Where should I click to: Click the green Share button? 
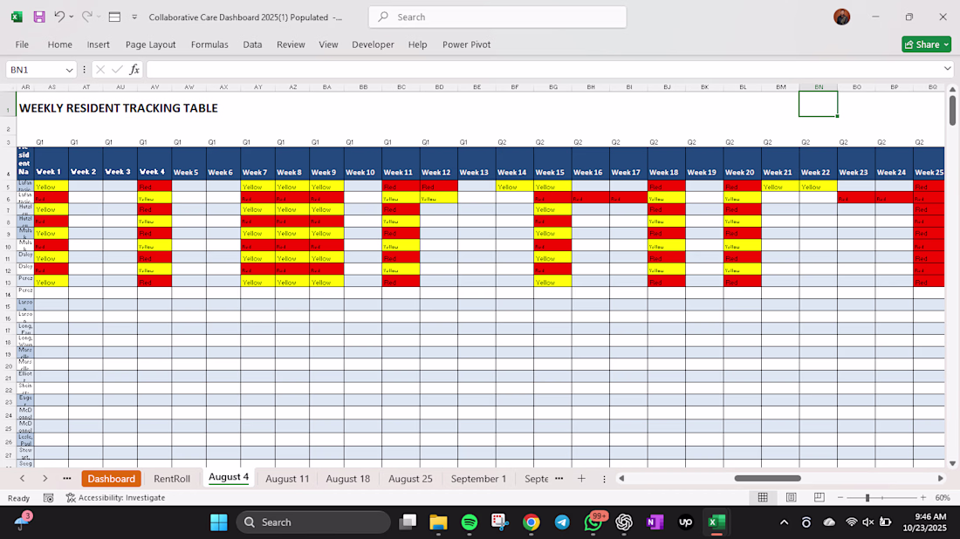point(926,44)
